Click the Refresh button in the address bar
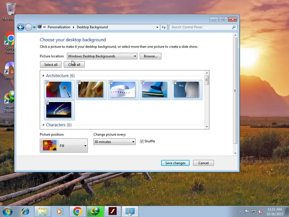 pos(164,27)
